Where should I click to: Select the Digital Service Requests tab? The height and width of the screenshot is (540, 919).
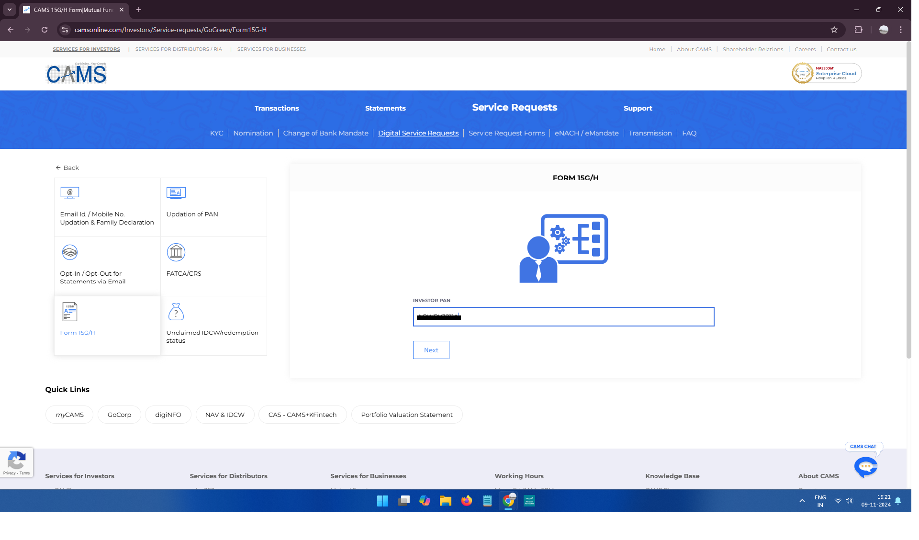coord(418,133)
